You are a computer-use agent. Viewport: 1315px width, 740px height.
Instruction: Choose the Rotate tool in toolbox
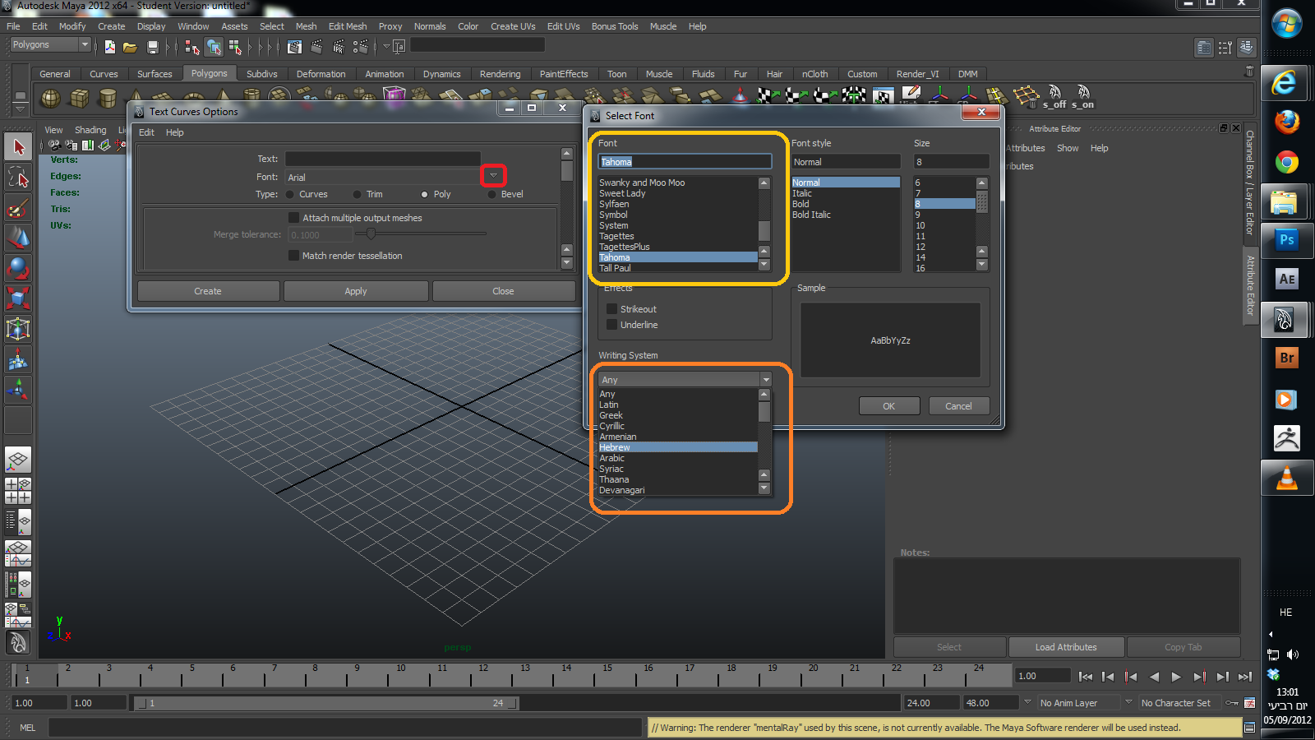coord(17,268)
